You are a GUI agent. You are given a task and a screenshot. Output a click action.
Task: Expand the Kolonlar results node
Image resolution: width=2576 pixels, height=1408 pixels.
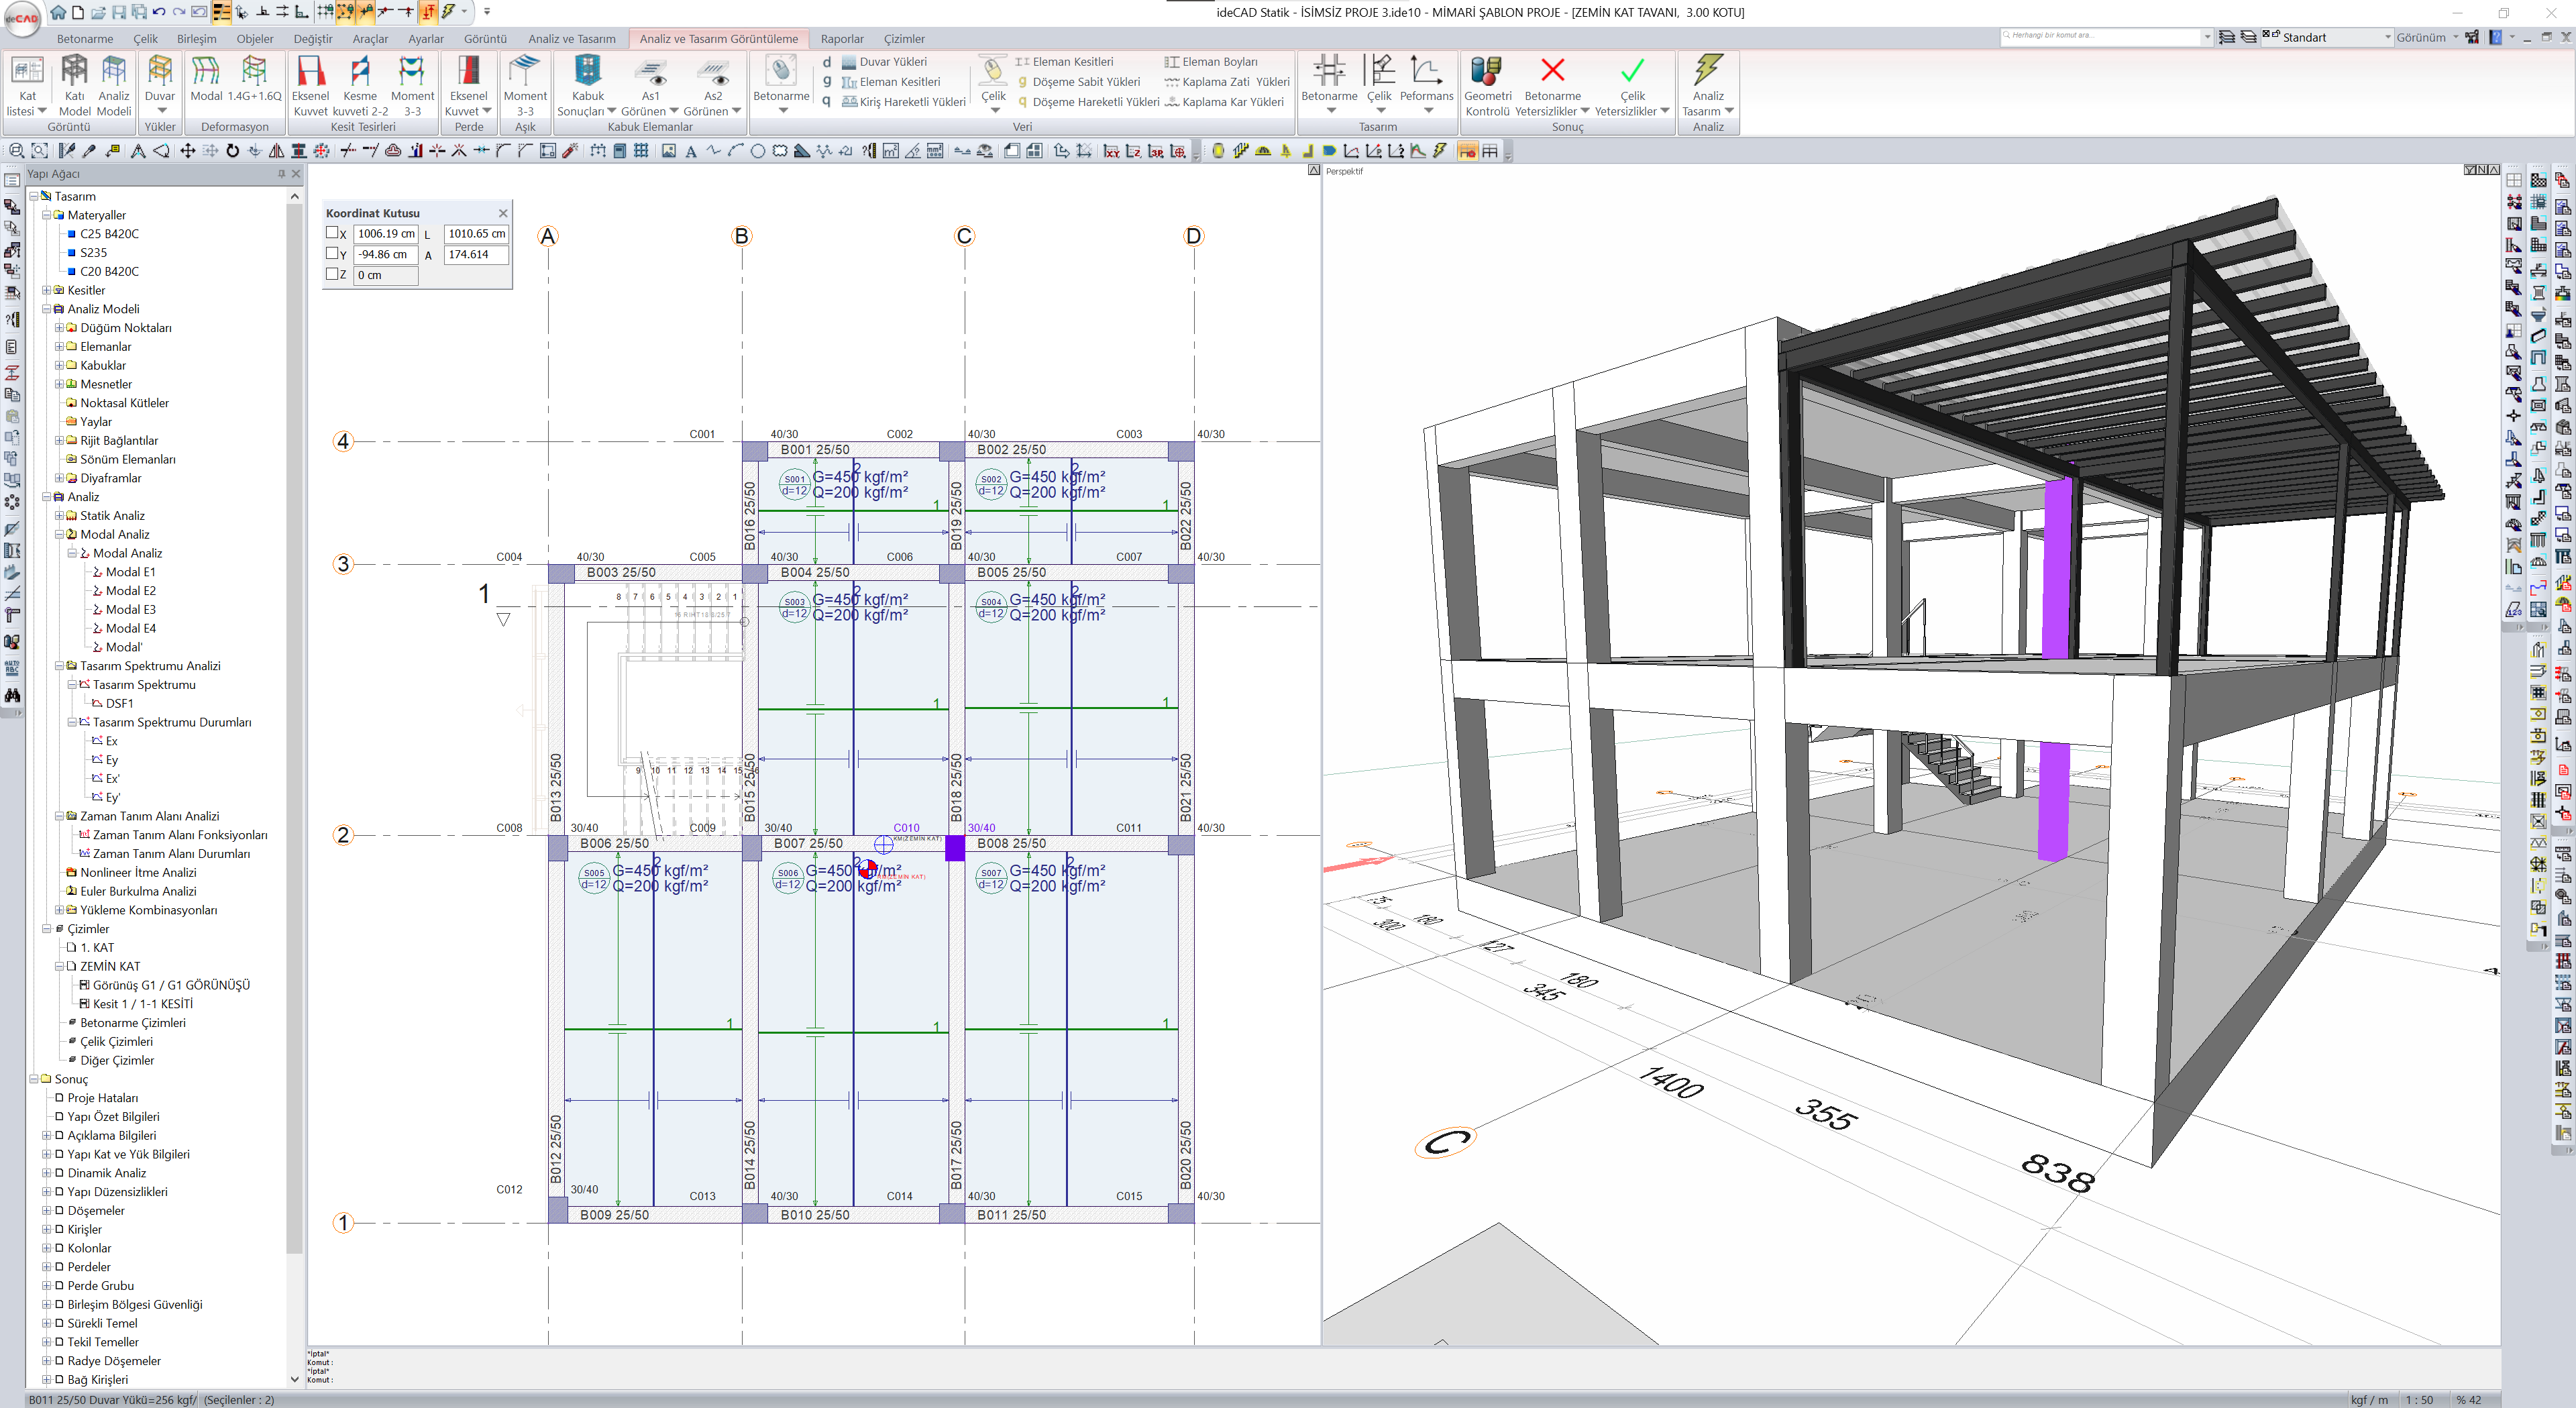pos(46,1248)
